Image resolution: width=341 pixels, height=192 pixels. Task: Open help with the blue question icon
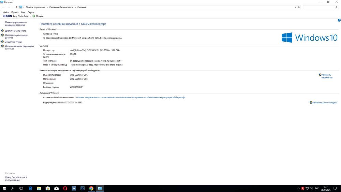pos(339,20)
